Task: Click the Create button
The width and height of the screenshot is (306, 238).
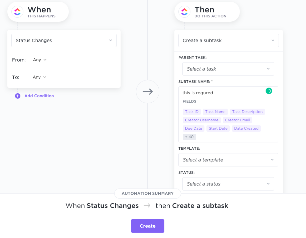Action: 147,226
